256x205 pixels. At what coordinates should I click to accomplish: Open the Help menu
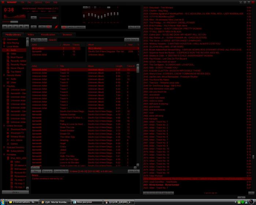click(x=55, y=2)
